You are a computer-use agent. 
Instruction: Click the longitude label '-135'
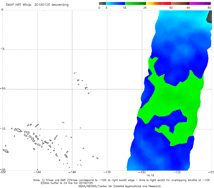pos(107,172)
